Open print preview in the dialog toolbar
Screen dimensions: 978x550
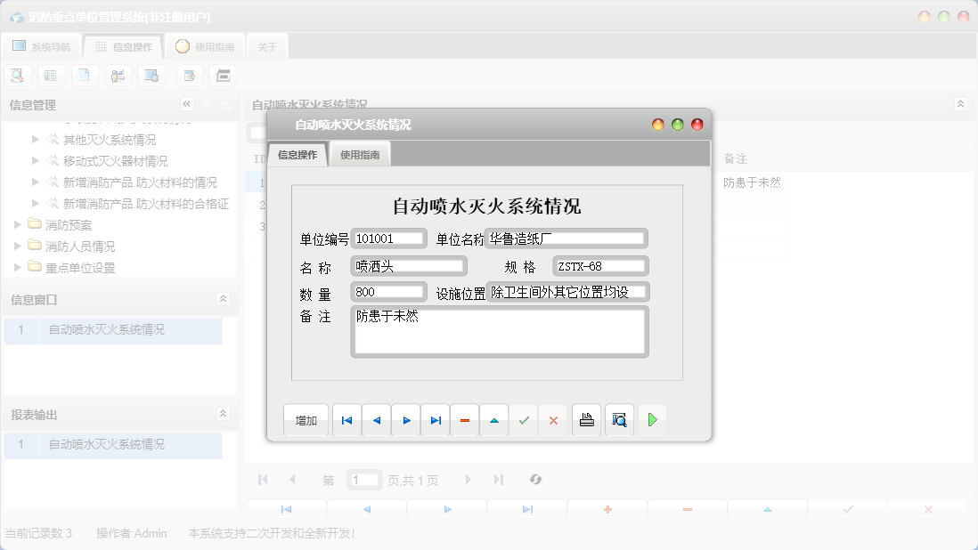point(619,419)
